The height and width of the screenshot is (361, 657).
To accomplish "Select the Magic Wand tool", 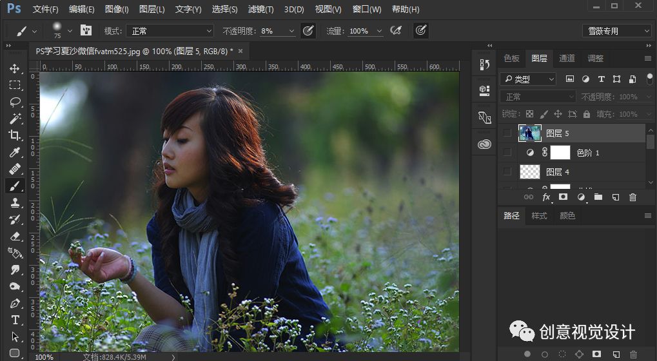I will tap(15, 119).
